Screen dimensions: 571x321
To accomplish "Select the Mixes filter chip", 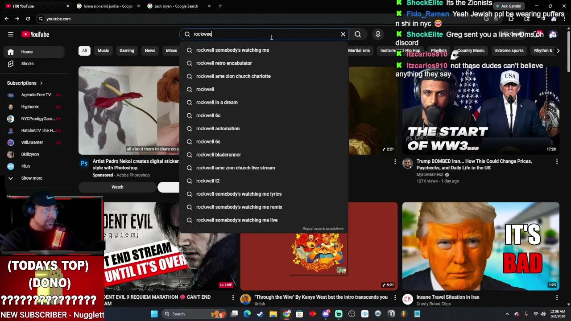I will pos(171,51).
